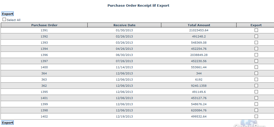Check the Select All checkbox
Image resolution: width=274 pixels, height=127 pixels.
coord(4,19)
